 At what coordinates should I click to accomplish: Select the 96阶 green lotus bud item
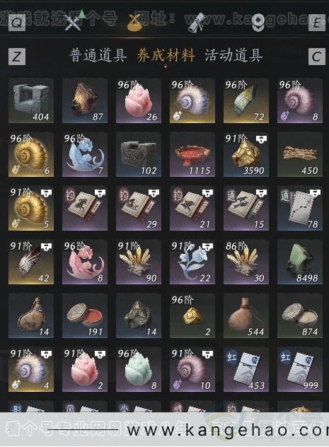[139, 369]
